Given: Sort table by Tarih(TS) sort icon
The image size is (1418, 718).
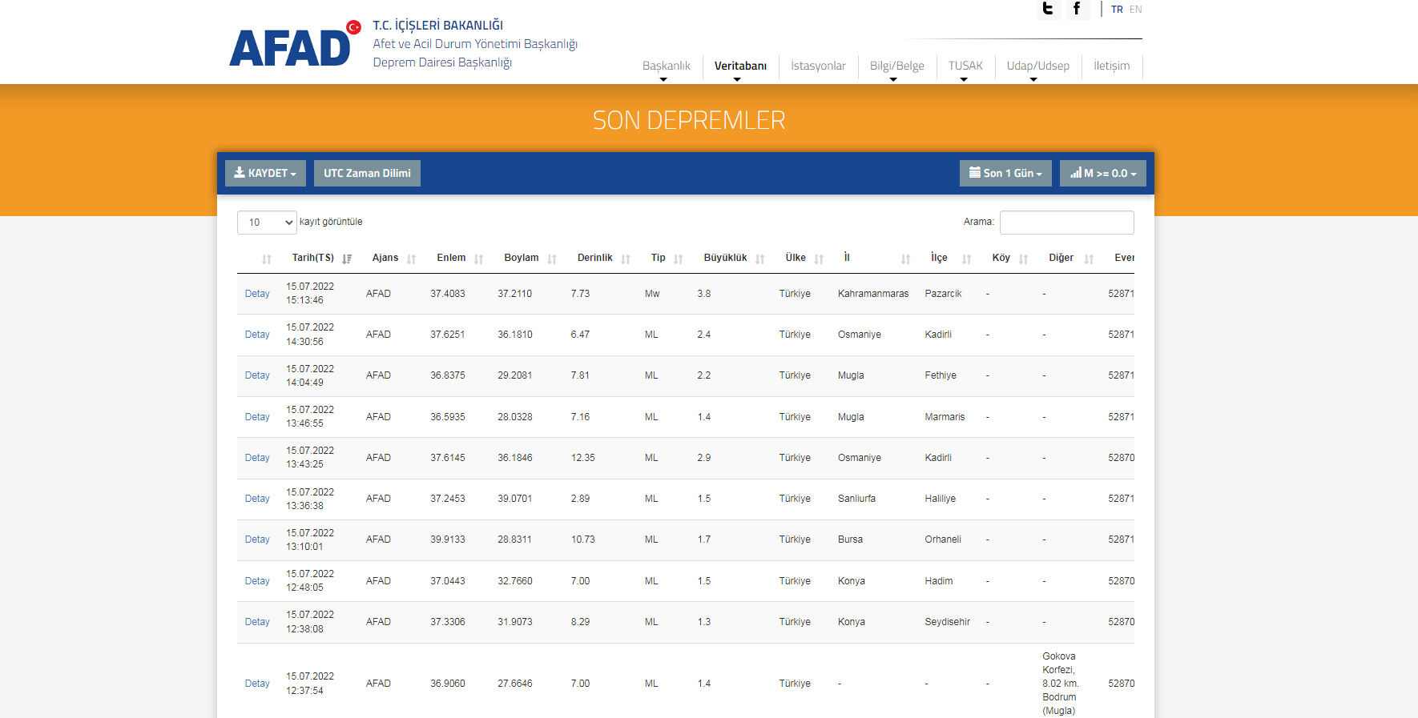Looking at the screenshot, I should pos(347,259).
